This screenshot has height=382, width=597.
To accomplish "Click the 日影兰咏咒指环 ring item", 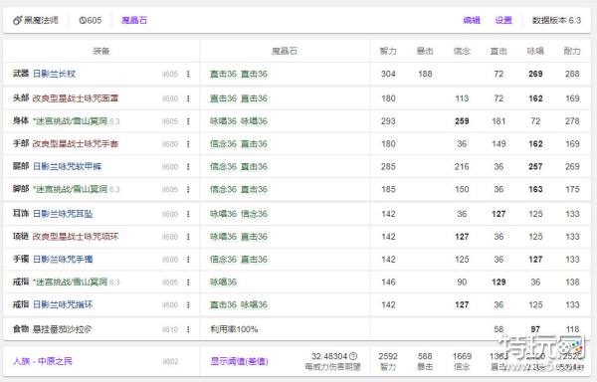I will (x=63, y=304).
